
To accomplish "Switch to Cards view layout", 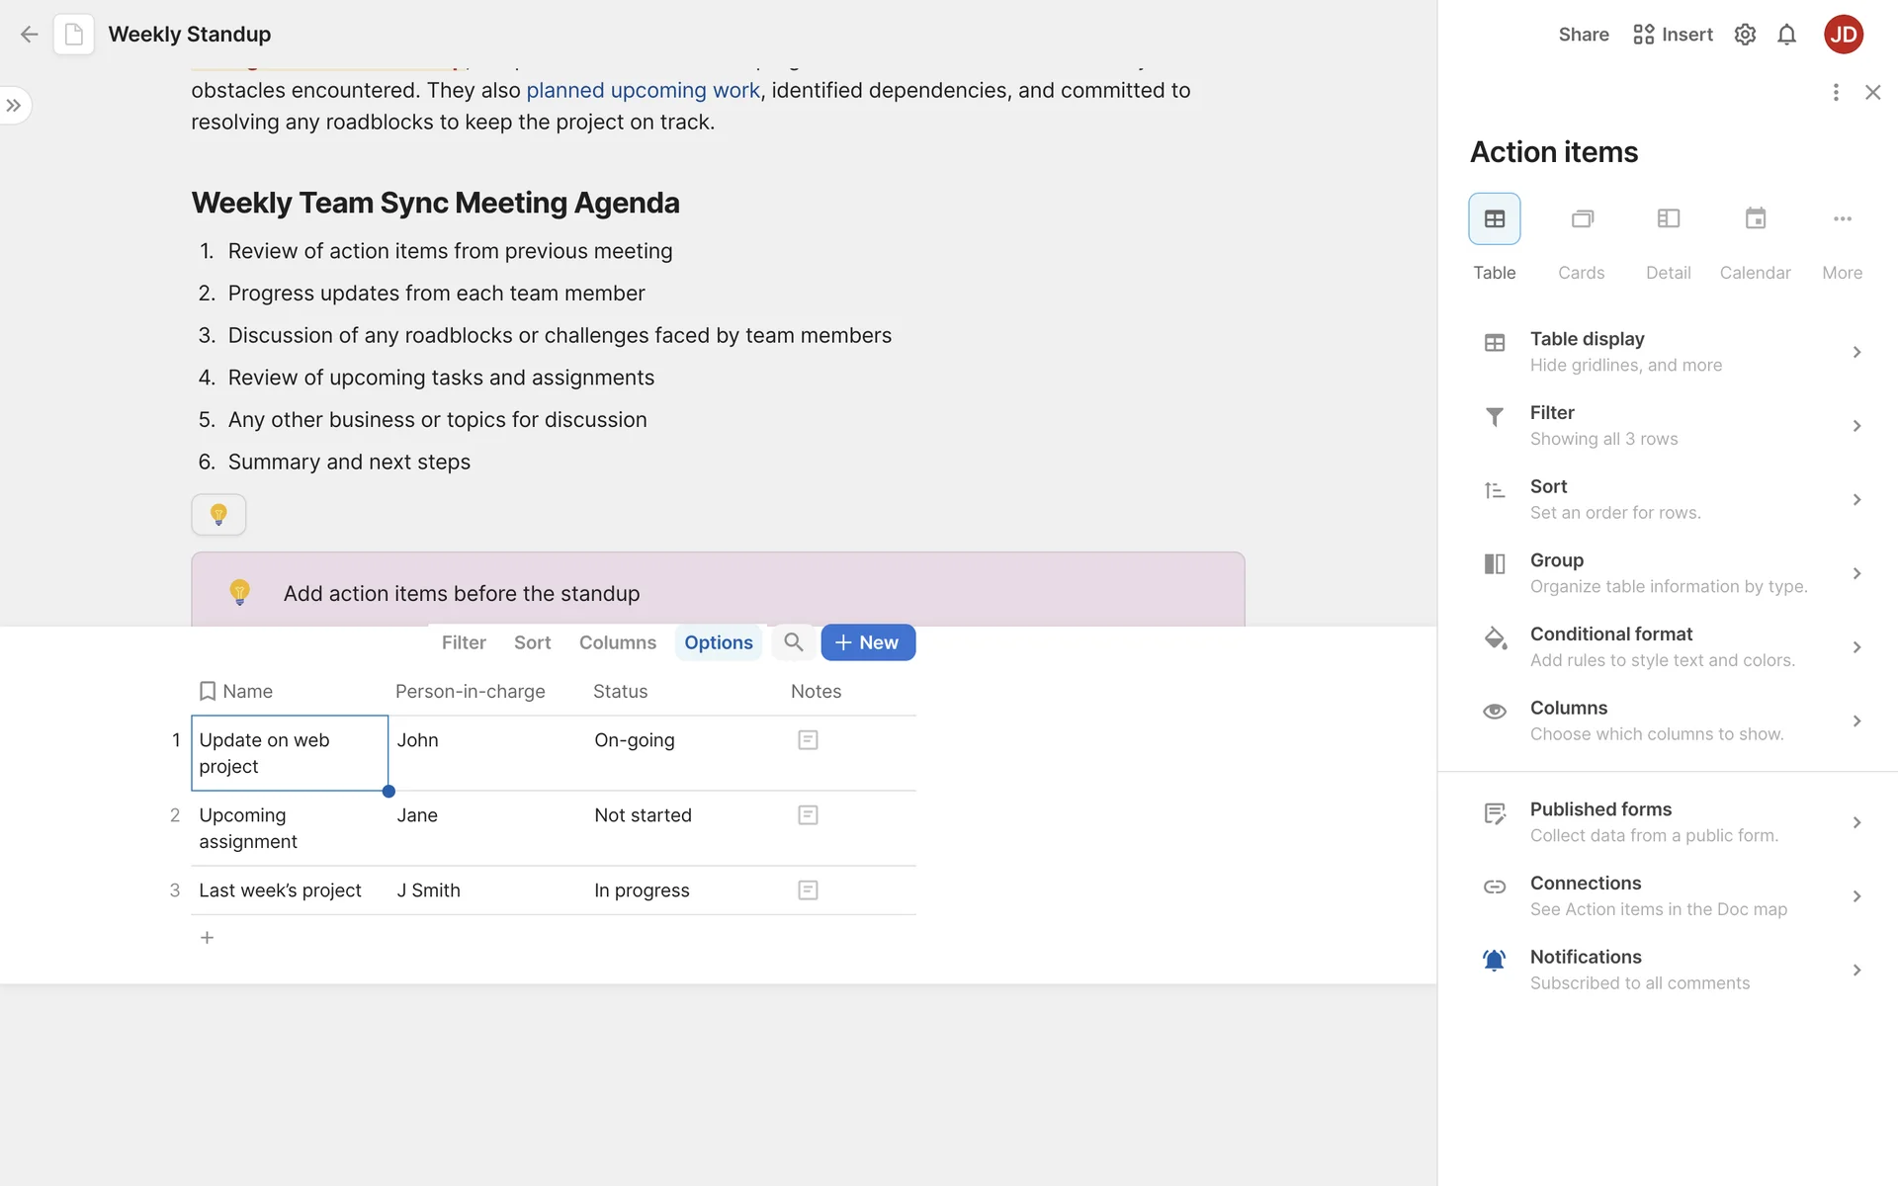I will click(1582, 219).
